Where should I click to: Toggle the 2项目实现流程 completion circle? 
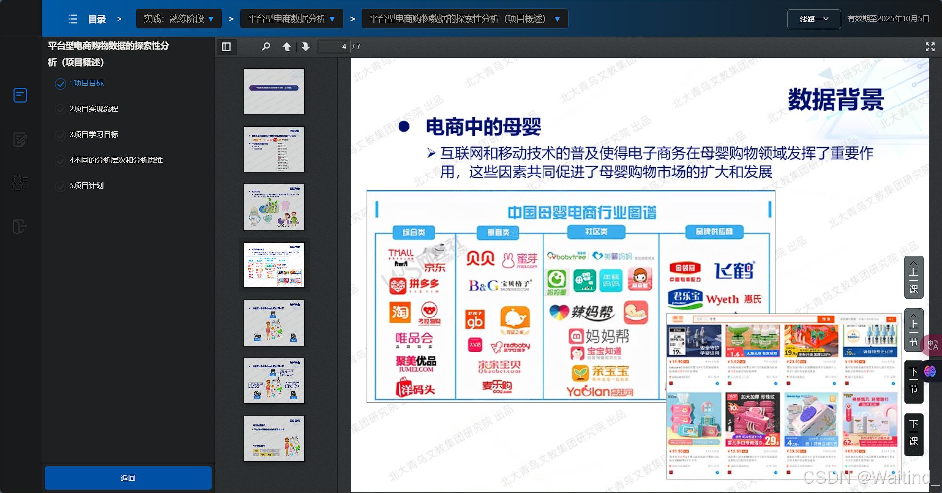tap(60, 109)
